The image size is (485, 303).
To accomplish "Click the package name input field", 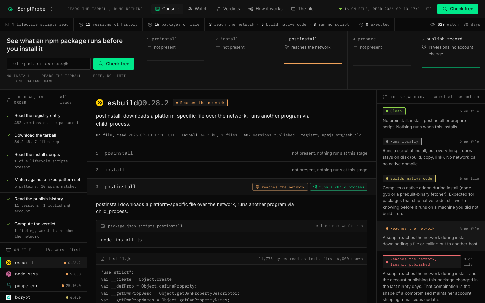I will click(x=48, y=64).
